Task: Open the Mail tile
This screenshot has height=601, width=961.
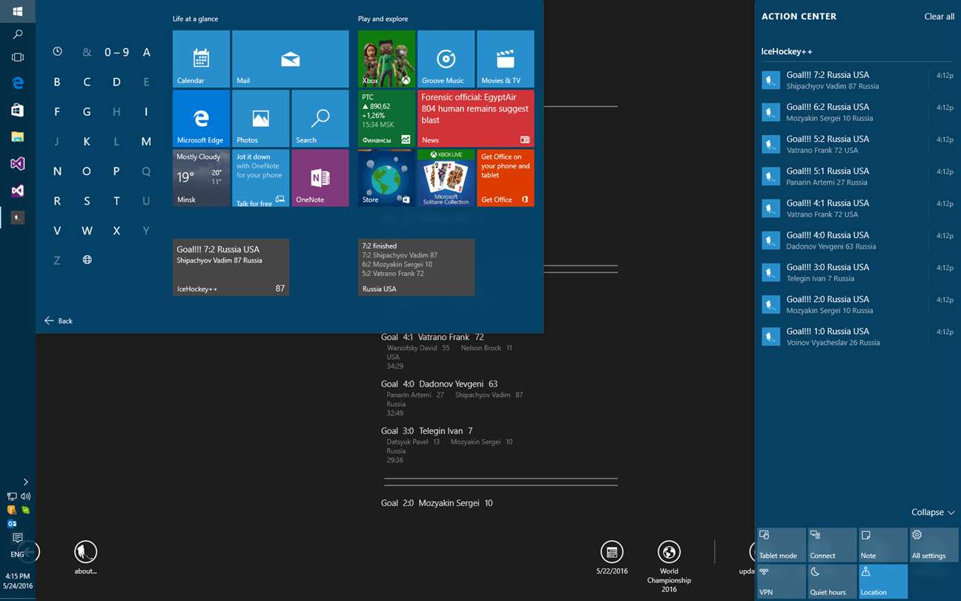Action: (290, 59)
